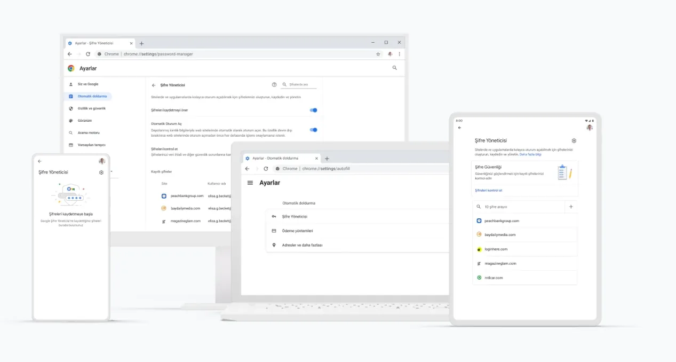Select 'Varsayılan tarayıcı' in settings sidebar
The height and width of the screenshot is (362, 676).
88,145
